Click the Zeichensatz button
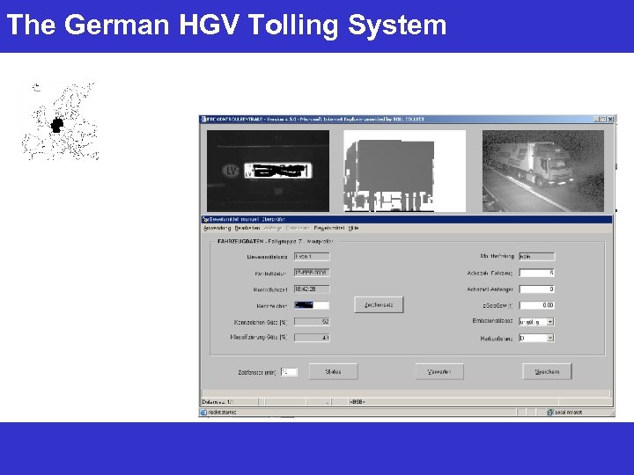 coord(379,305)
